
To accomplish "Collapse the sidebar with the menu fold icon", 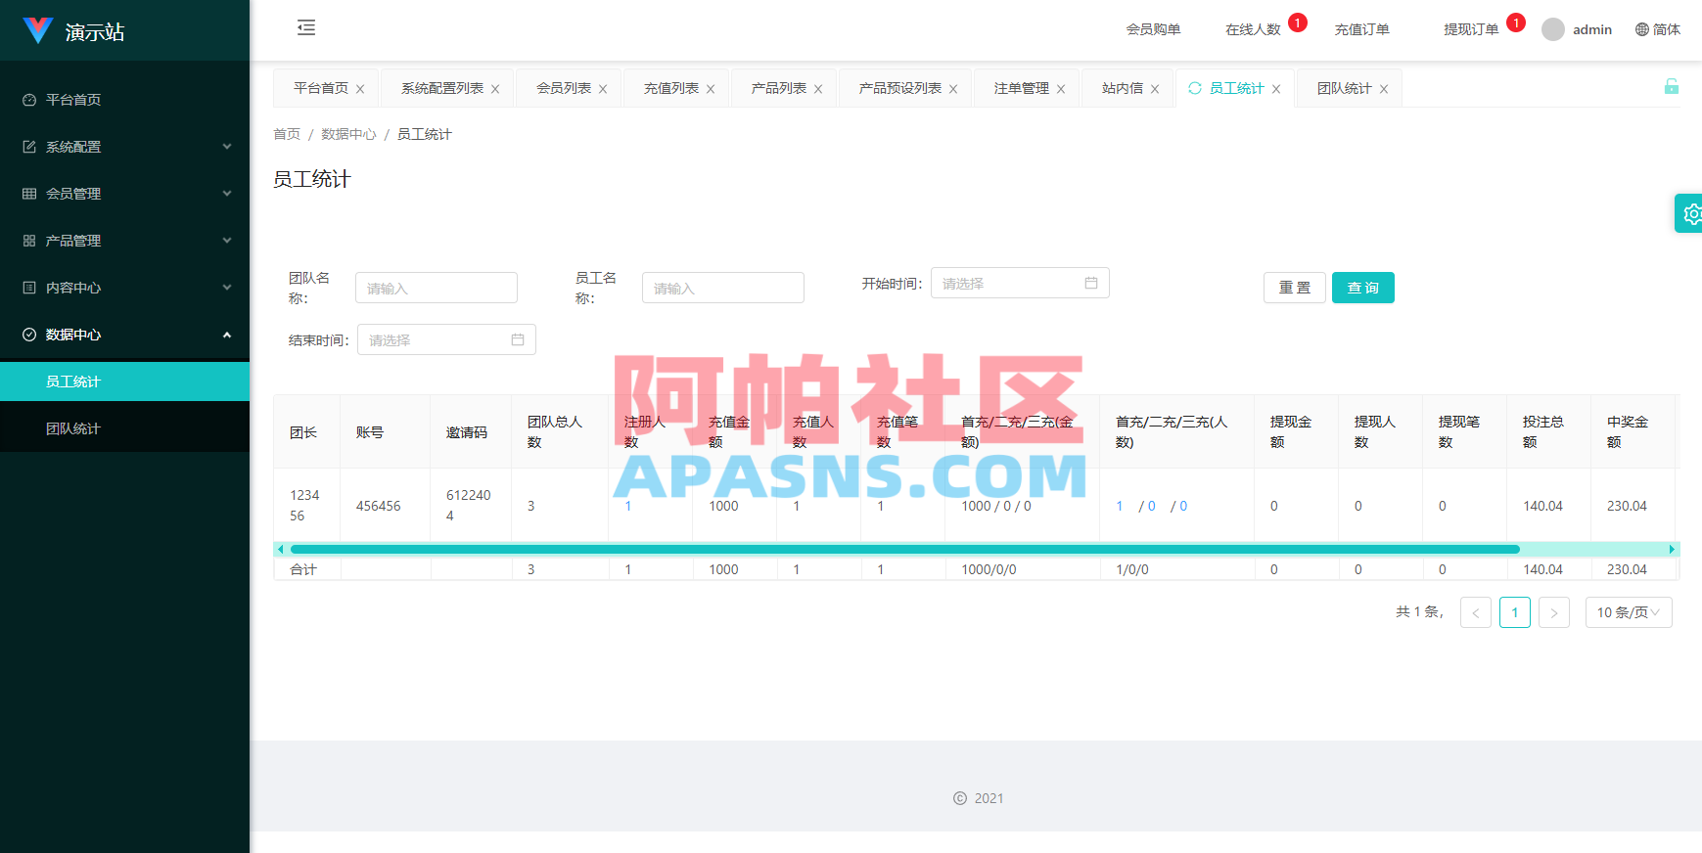I will [306, 27].
